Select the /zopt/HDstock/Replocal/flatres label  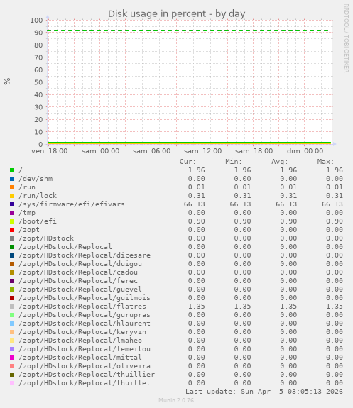pos(82,307)
